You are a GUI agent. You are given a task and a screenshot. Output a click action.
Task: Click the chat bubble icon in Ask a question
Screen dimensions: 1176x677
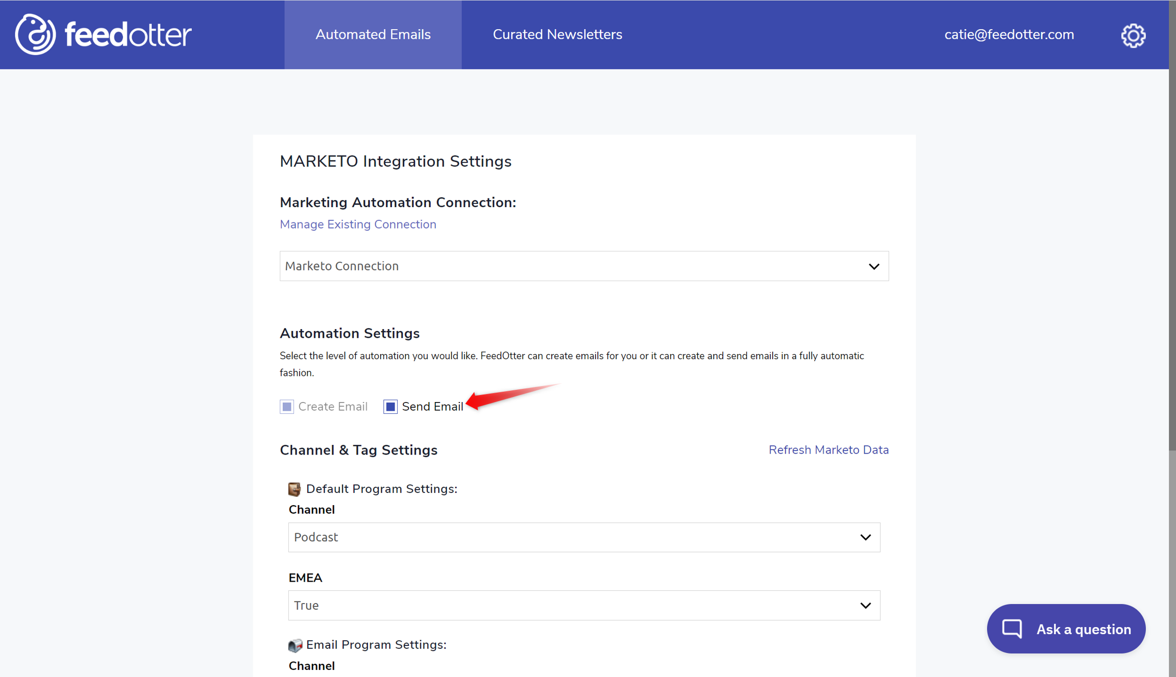click(1012, 629)
